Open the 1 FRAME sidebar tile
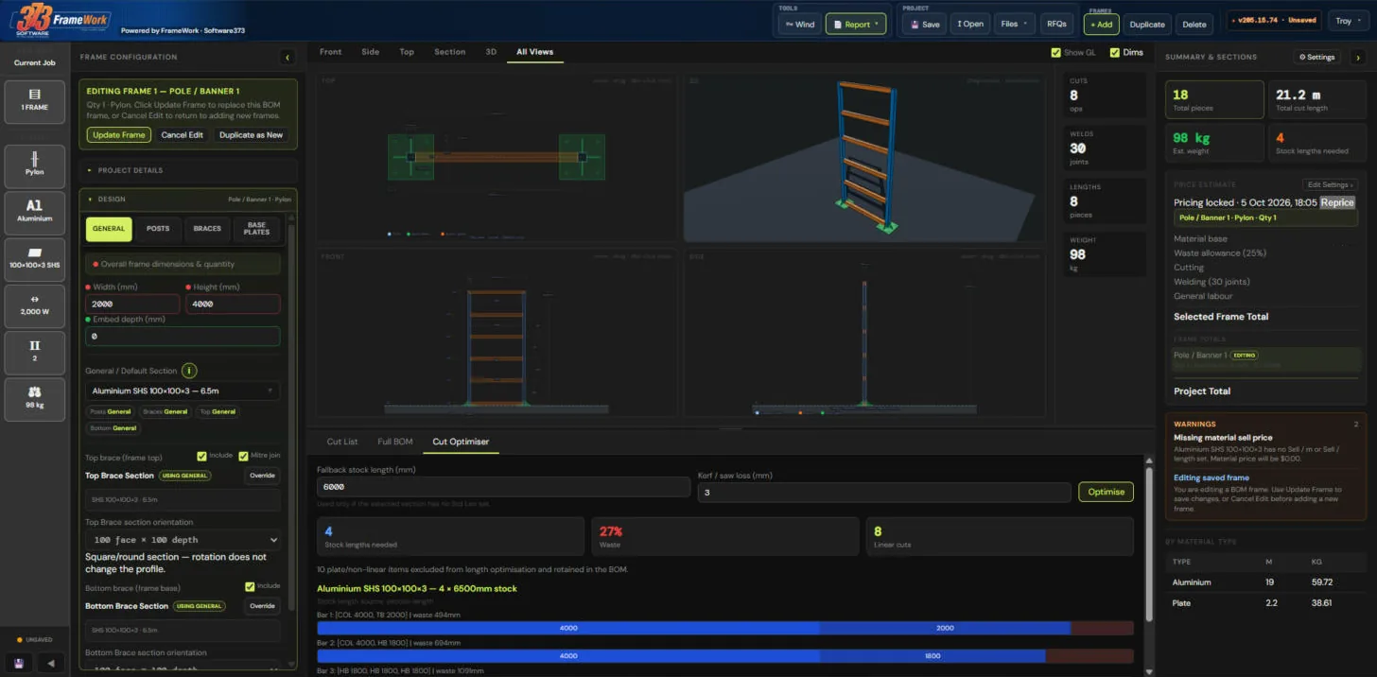 tap(34, 102)
